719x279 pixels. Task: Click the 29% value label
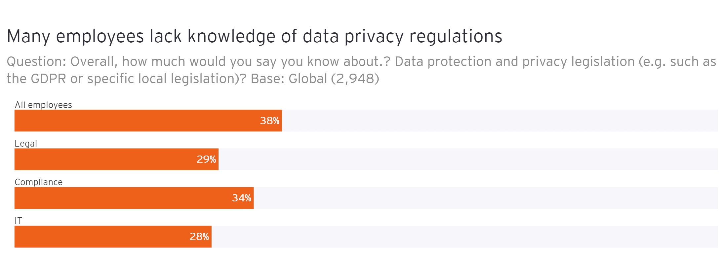tap(206, 159)
